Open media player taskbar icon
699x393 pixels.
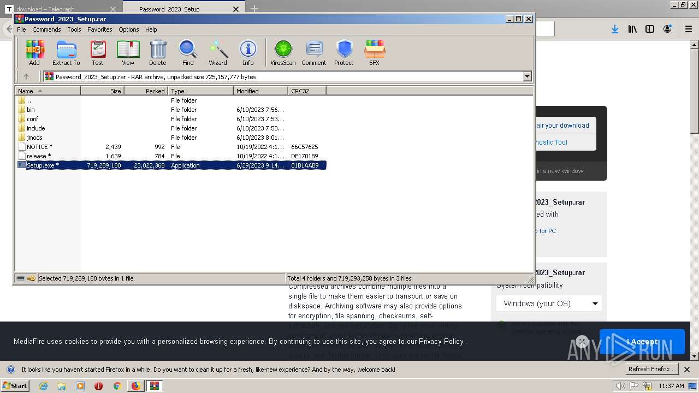point(80,386)
